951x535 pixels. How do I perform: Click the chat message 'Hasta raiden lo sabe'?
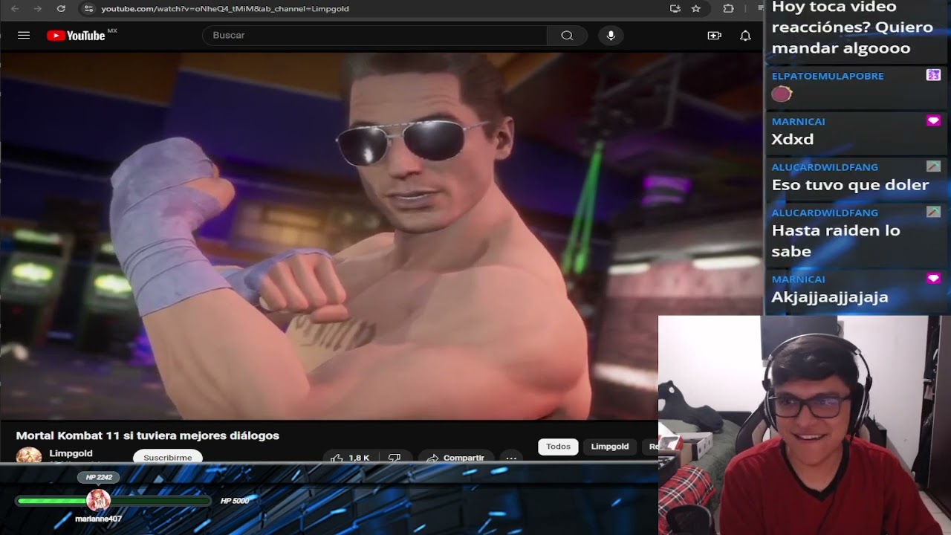pos(836,241)
